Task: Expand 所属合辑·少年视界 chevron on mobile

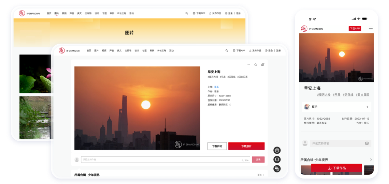Action: 371,160
